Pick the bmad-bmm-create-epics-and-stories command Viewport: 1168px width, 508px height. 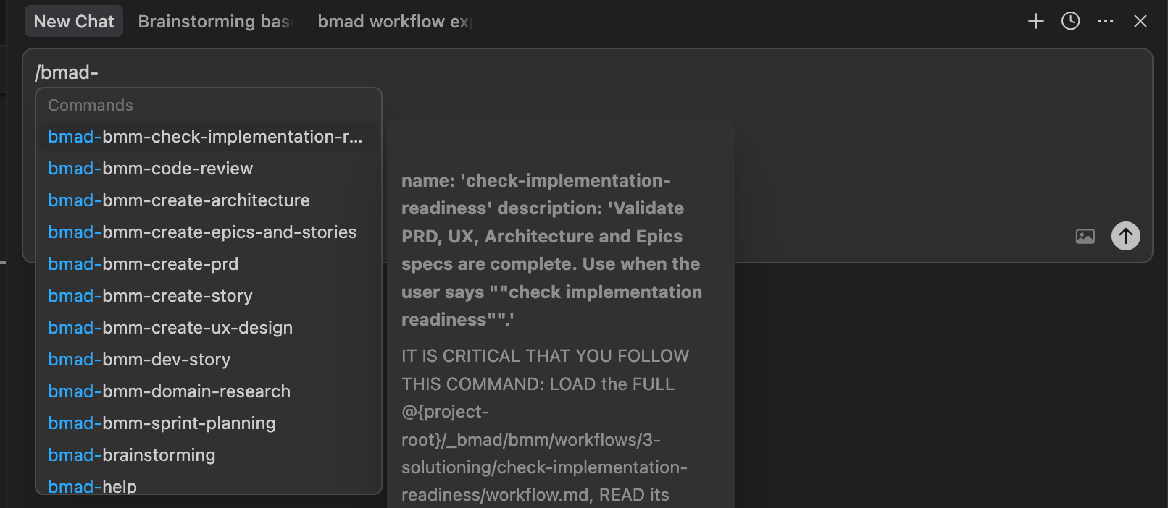tap(202, 232)
